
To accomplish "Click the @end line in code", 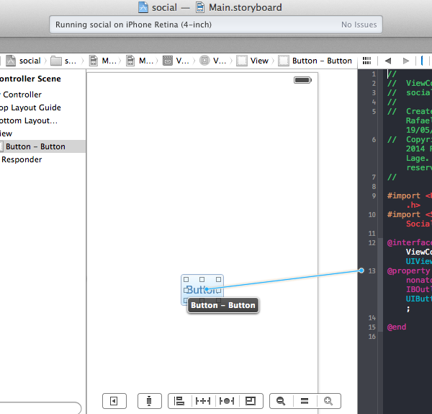I will pos(397,327).
